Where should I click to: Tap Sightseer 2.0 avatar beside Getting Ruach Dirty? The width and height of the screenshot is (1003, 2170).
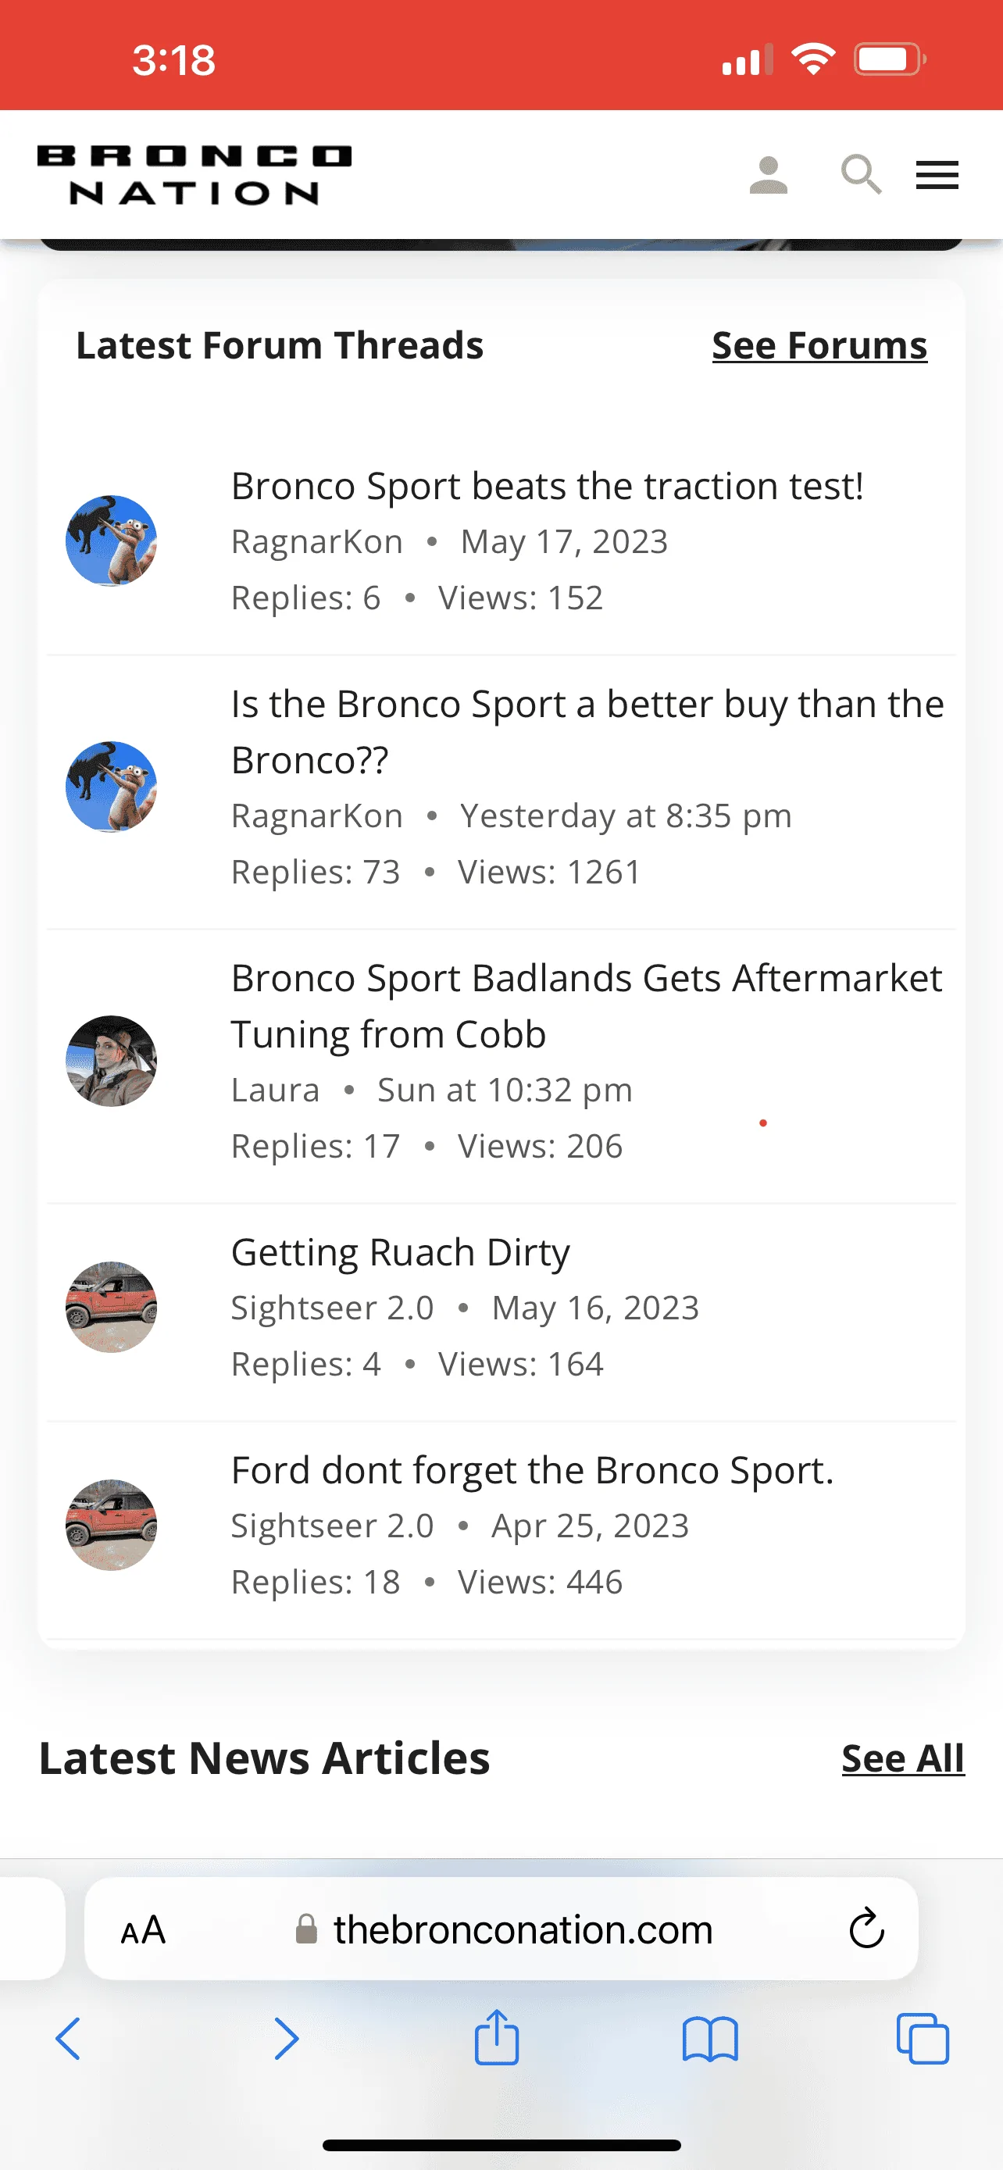pyautogui.click(x=111, y=1307)
